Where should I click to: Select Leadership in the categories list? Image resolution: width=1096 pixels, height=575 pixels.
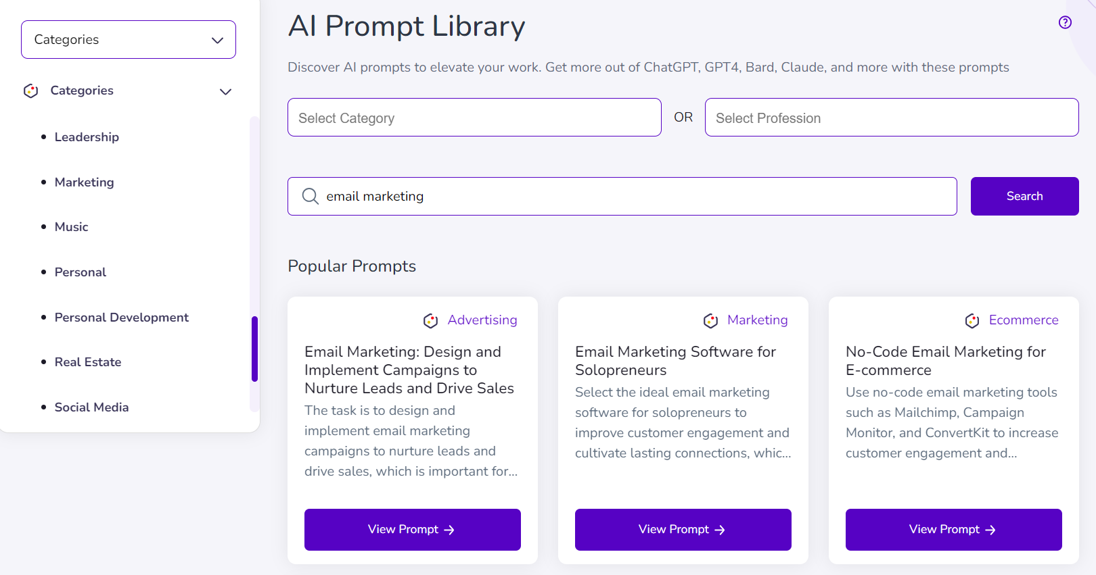(x=87, y=137)
